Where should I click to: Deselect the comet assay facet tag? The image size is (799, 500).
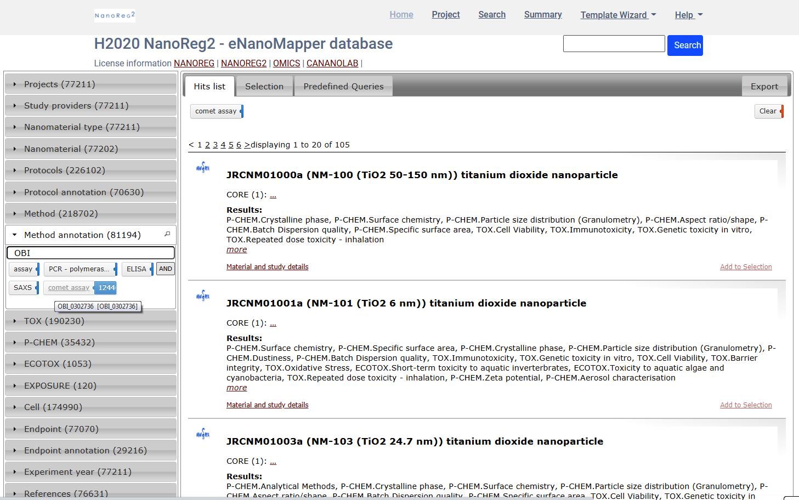[69, 288]
